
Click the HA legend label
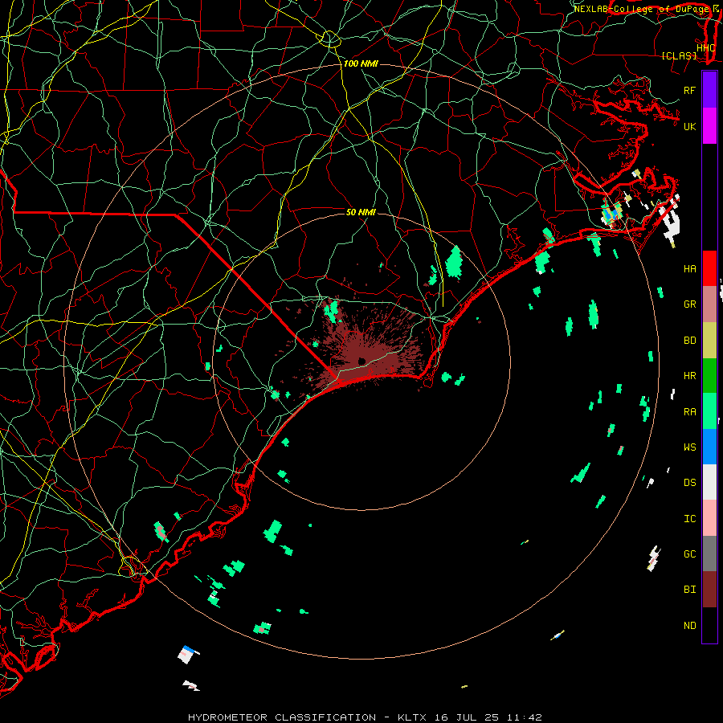[689, 268]
